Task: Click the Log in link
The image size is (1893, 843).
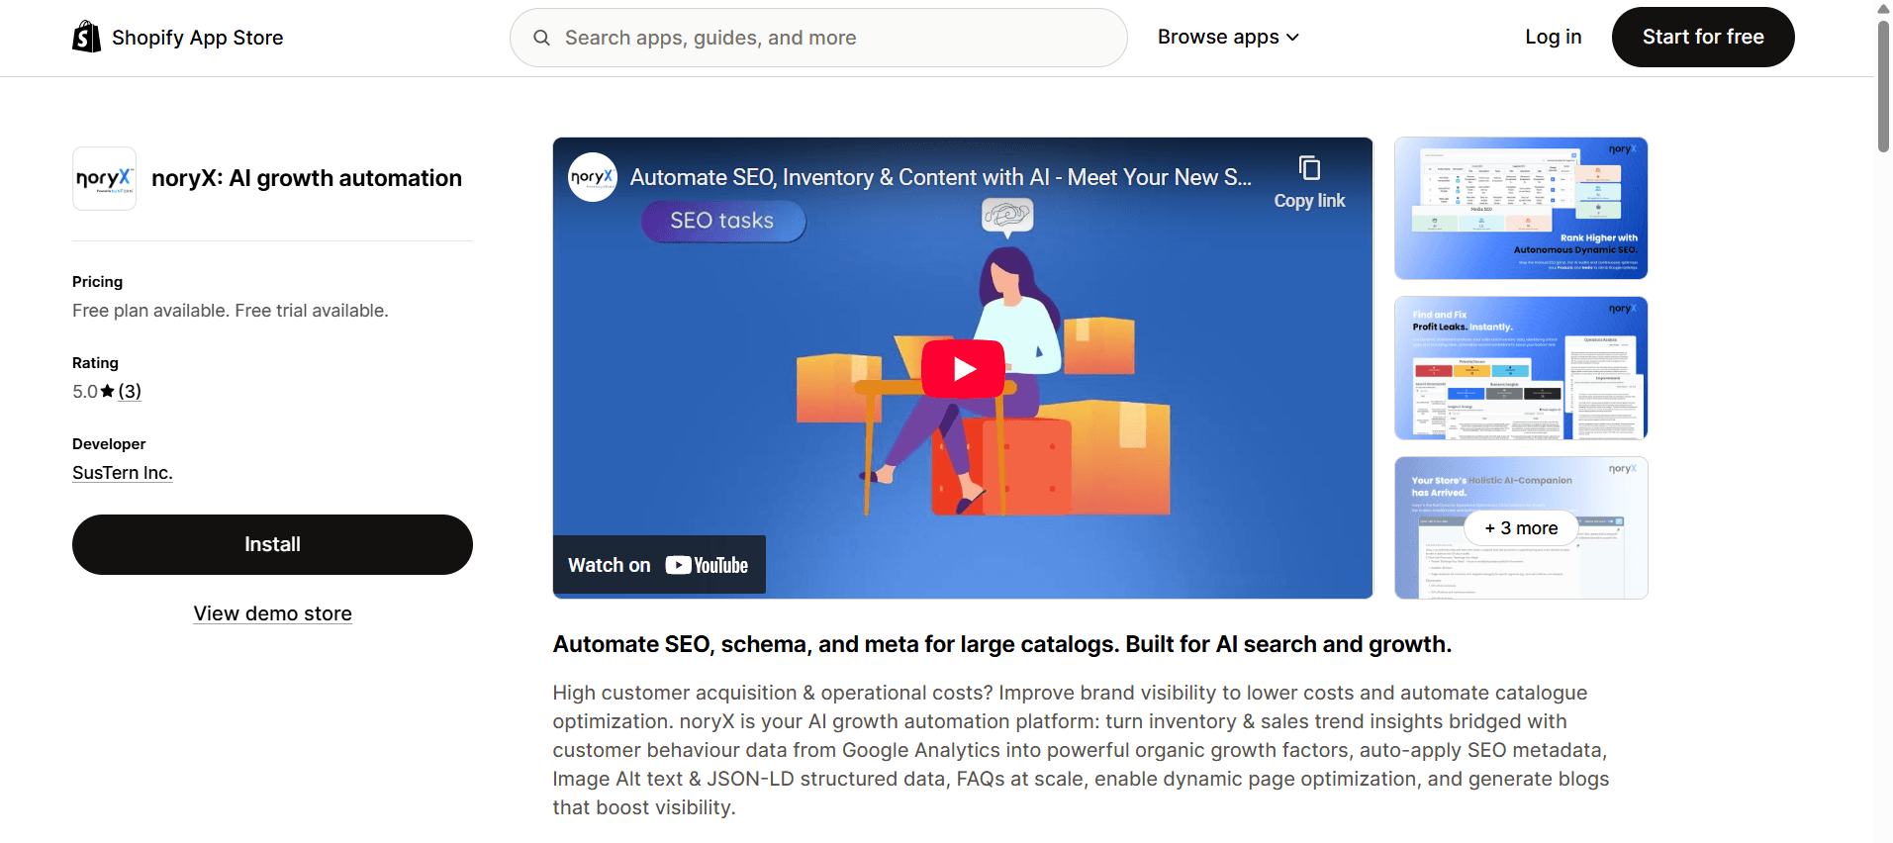Action: tap(1553, 38)
